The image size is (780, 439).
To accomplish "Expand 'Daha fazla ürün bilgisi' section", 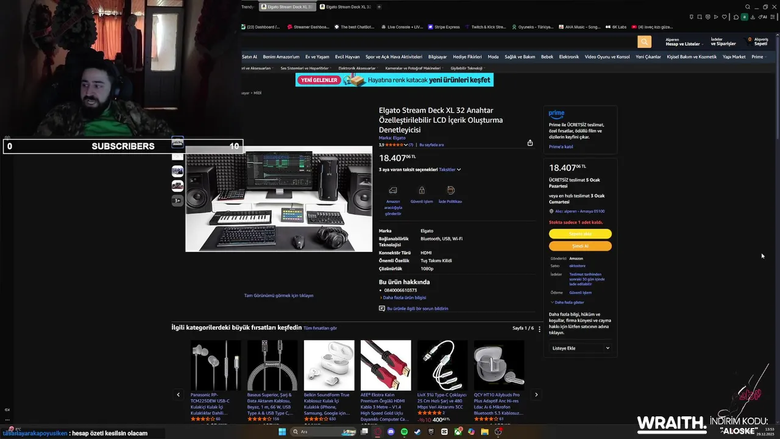I will pos(403,298).
